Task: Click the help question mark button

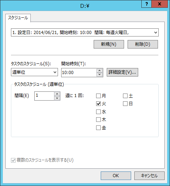Action: point(146,4)
